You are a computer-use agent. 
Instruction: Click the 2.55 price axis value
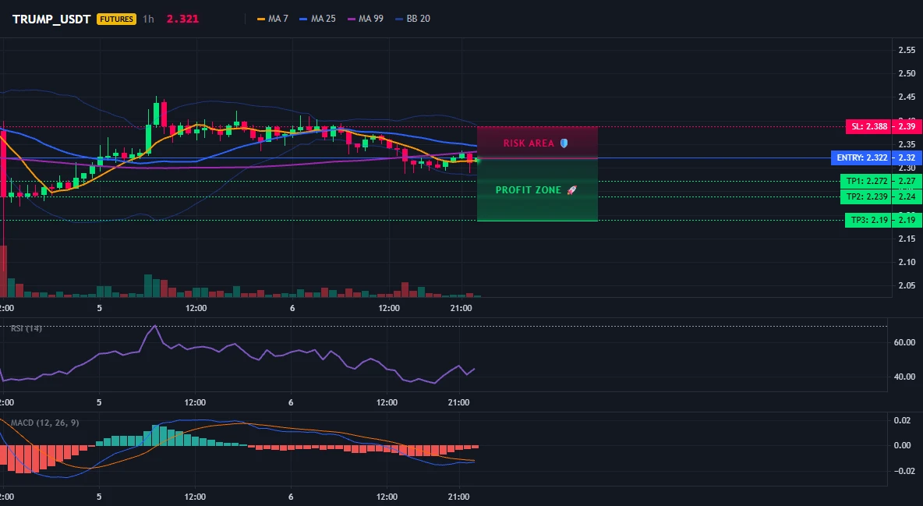tap(907, 50)
